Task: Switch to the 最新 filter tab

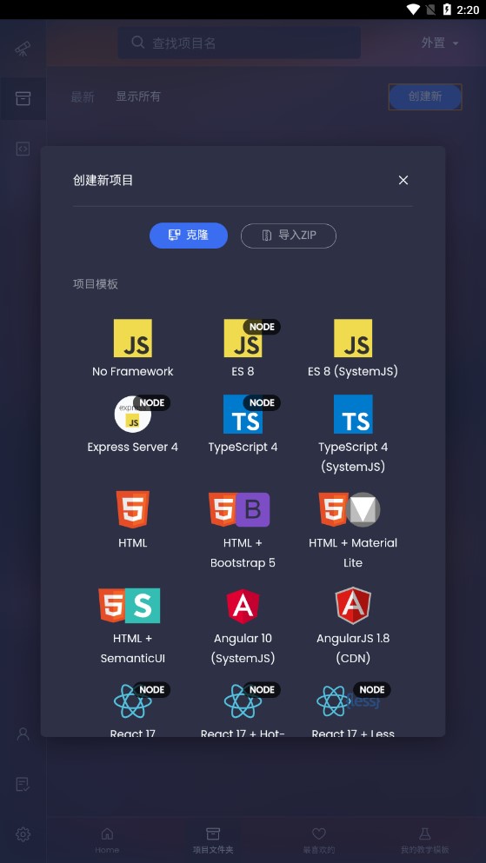Action: tap(83, 97)
